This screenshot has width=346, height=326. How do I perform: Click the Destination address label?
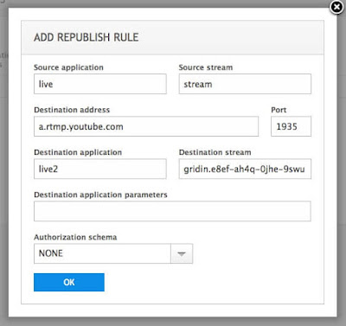tap(72, 110)
